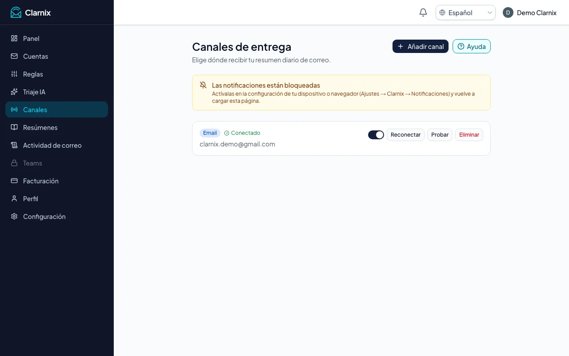Image resolution: width=569 pixels, height=356 pixels.
Task: Click the 'Elige dónde recibir' subtitle text
Action: tap(261, 60)
